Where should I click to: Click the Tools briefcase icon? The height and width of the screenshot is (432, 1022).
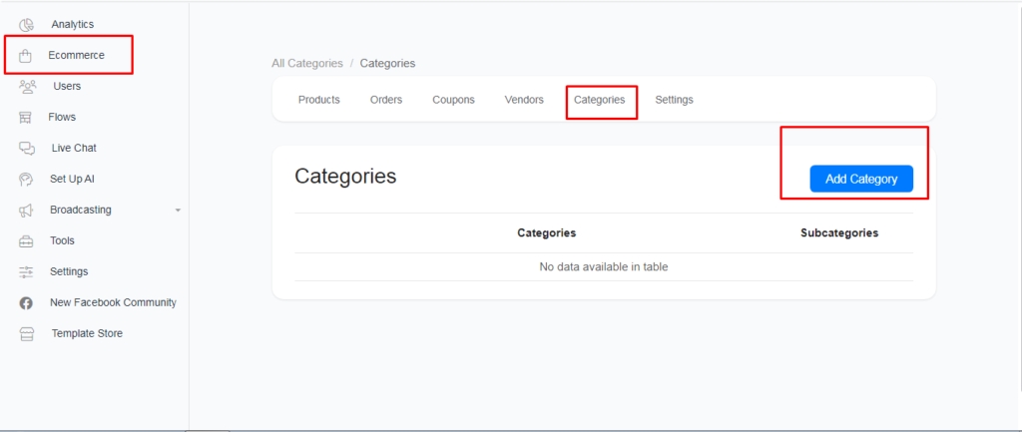(27, 241)
